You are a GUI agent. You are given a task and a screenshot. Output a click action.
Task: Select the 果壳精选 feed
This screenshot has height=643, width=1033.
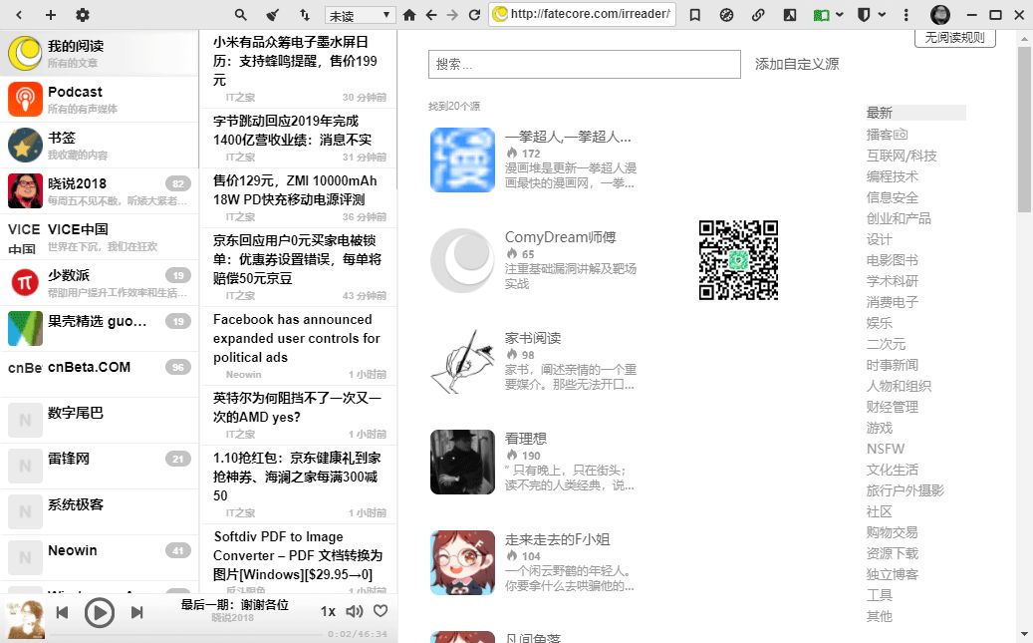pos(99,328)
